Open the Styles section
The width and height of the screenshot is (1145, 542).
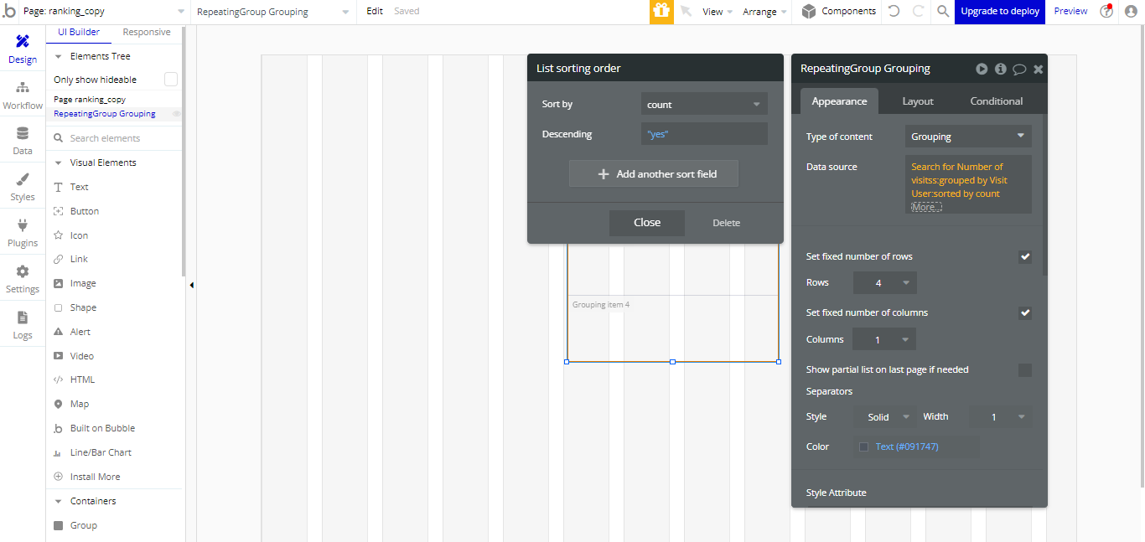click(23, 187)
